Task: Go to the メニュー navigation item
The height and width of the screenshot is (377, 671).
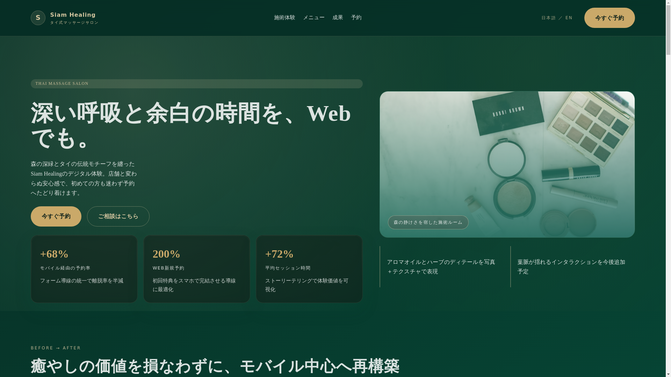Action: 313,17
